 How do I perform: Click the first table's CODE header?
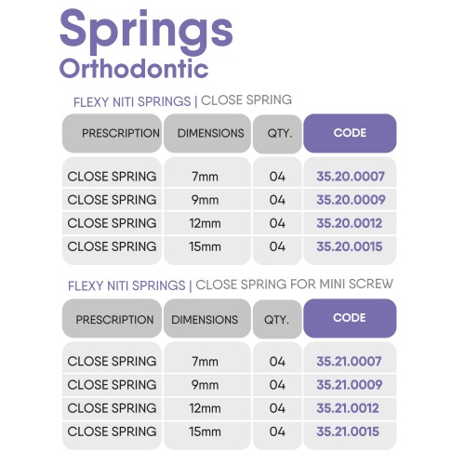point(350,133)
